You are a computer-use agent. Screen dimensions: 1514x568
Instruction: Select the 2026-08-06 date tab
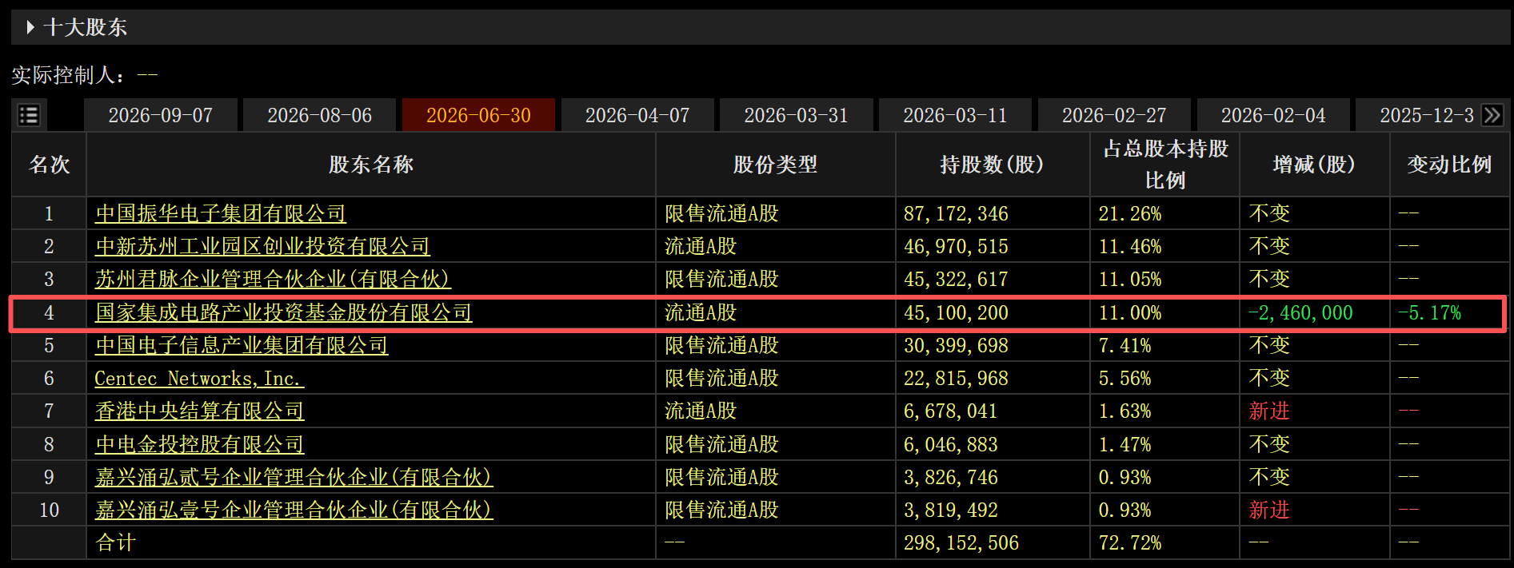(319, 115)
